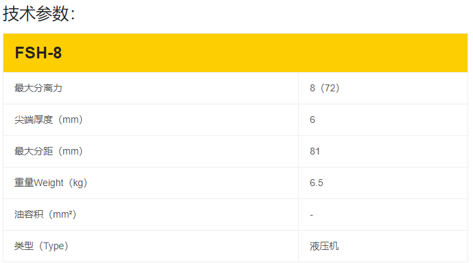Click the 最大分距（mm）label

(48, 151)
